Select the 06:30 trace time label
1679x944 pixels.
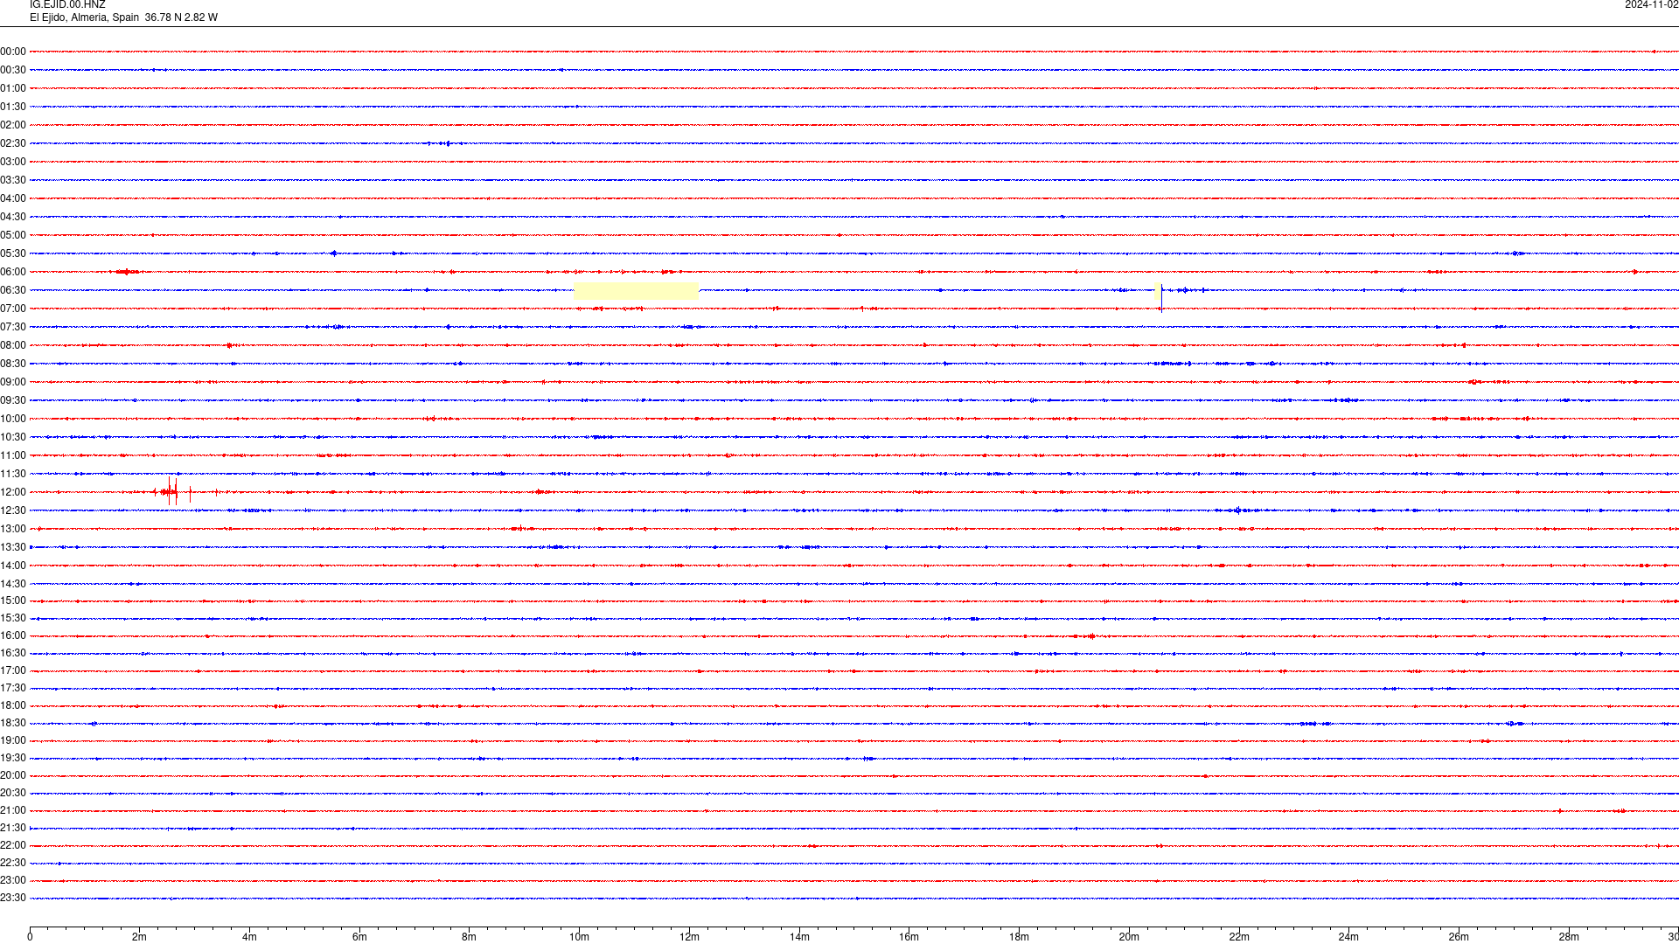[x=13, y=290]
